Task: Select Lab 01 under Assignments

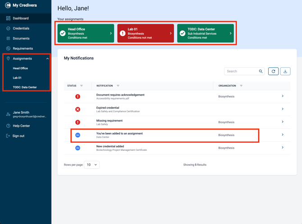Action: [17, 78]
